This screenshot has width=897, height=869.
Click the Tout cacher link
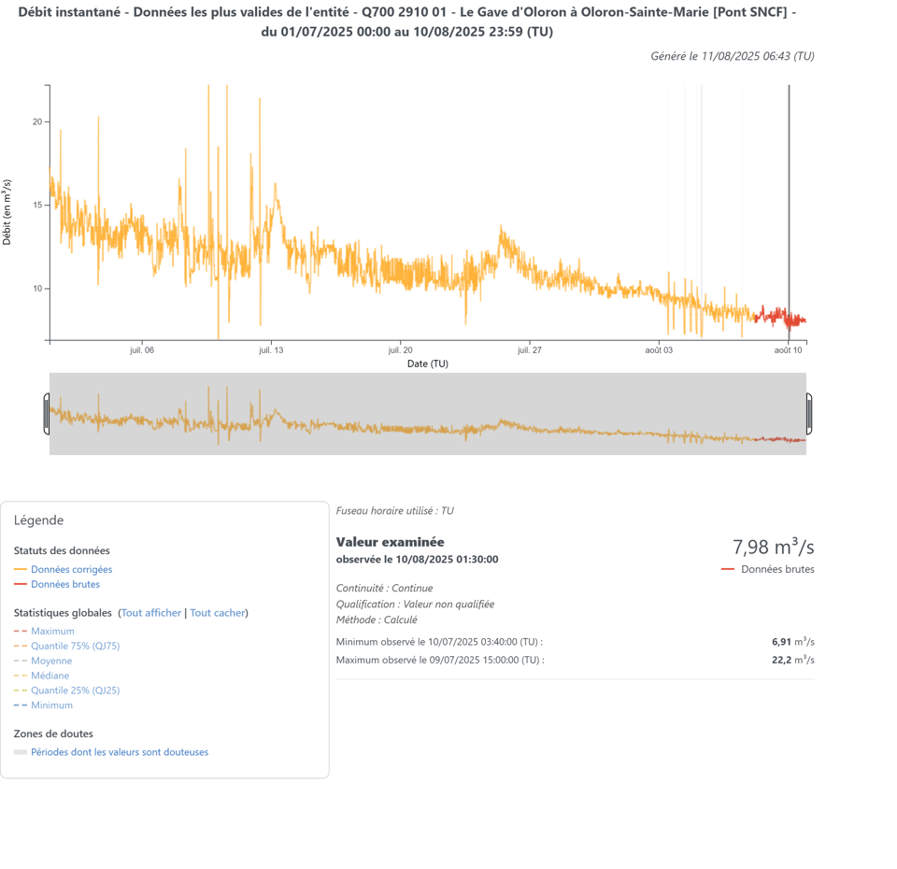[218, 613]
